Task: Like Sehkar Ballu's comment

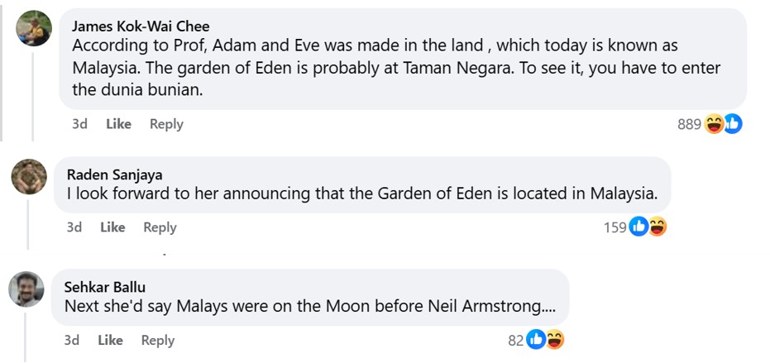Action: click(x=110, y=340)
